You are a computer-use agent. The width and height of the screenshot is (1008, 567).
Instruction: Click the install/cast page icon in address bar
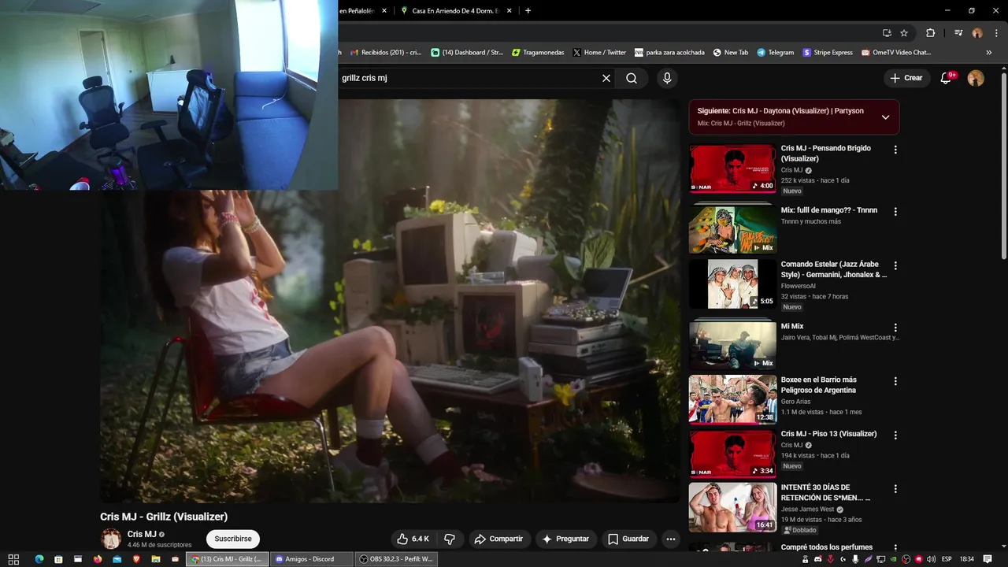887,33
